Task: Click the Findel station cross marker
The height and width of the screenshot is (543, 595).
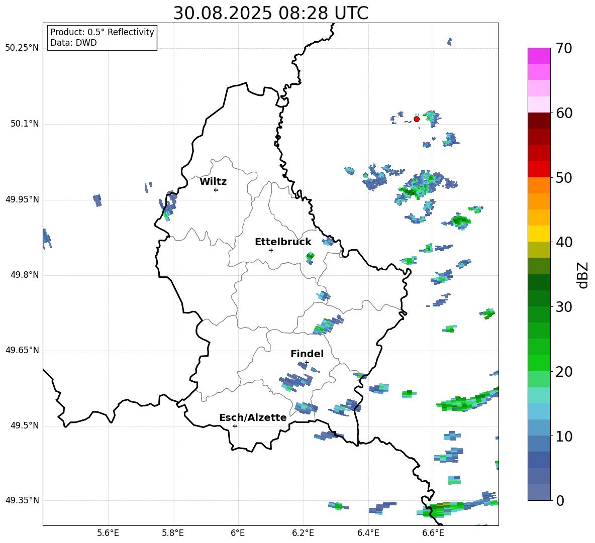Action: click(x=307, y=362)
